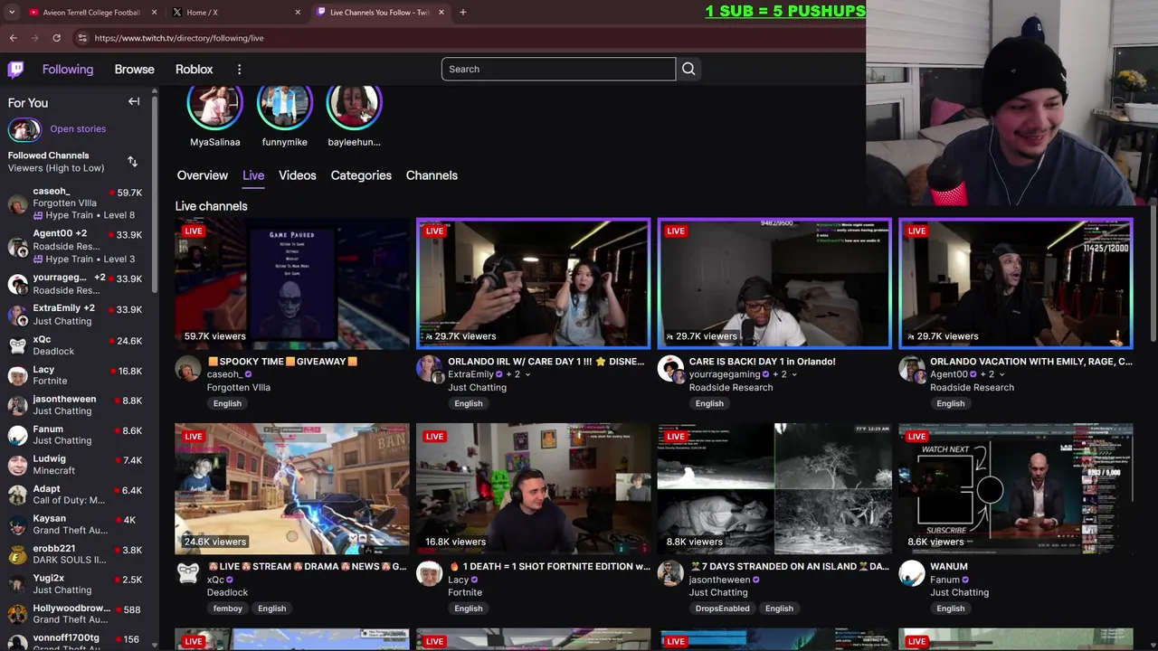Viewport: 1158px width, 651px height.
Task: Open ExtraEmily Orlando IRL stream thumbnail
Action: point(533,283)
